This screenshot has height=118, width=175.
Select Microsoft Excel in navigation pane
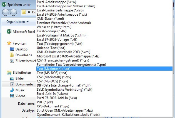tap(21, 32)
